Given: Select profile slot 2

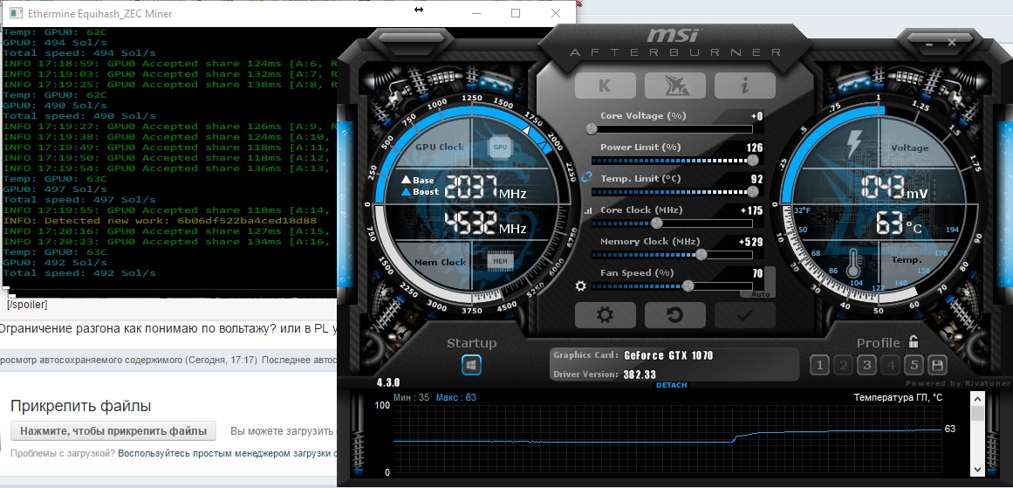Looking at the screenshot, I should coord(843,365).
